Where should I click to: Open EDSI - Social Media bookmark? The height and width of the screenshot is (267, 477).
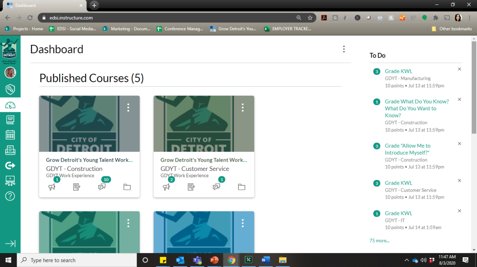pos(73,29)
